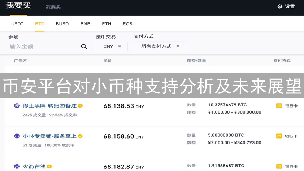Click bank card icon in 68,182.87 row
This screenshot has width=304, height=171.
pyautogui.click(x=279, y=167)
